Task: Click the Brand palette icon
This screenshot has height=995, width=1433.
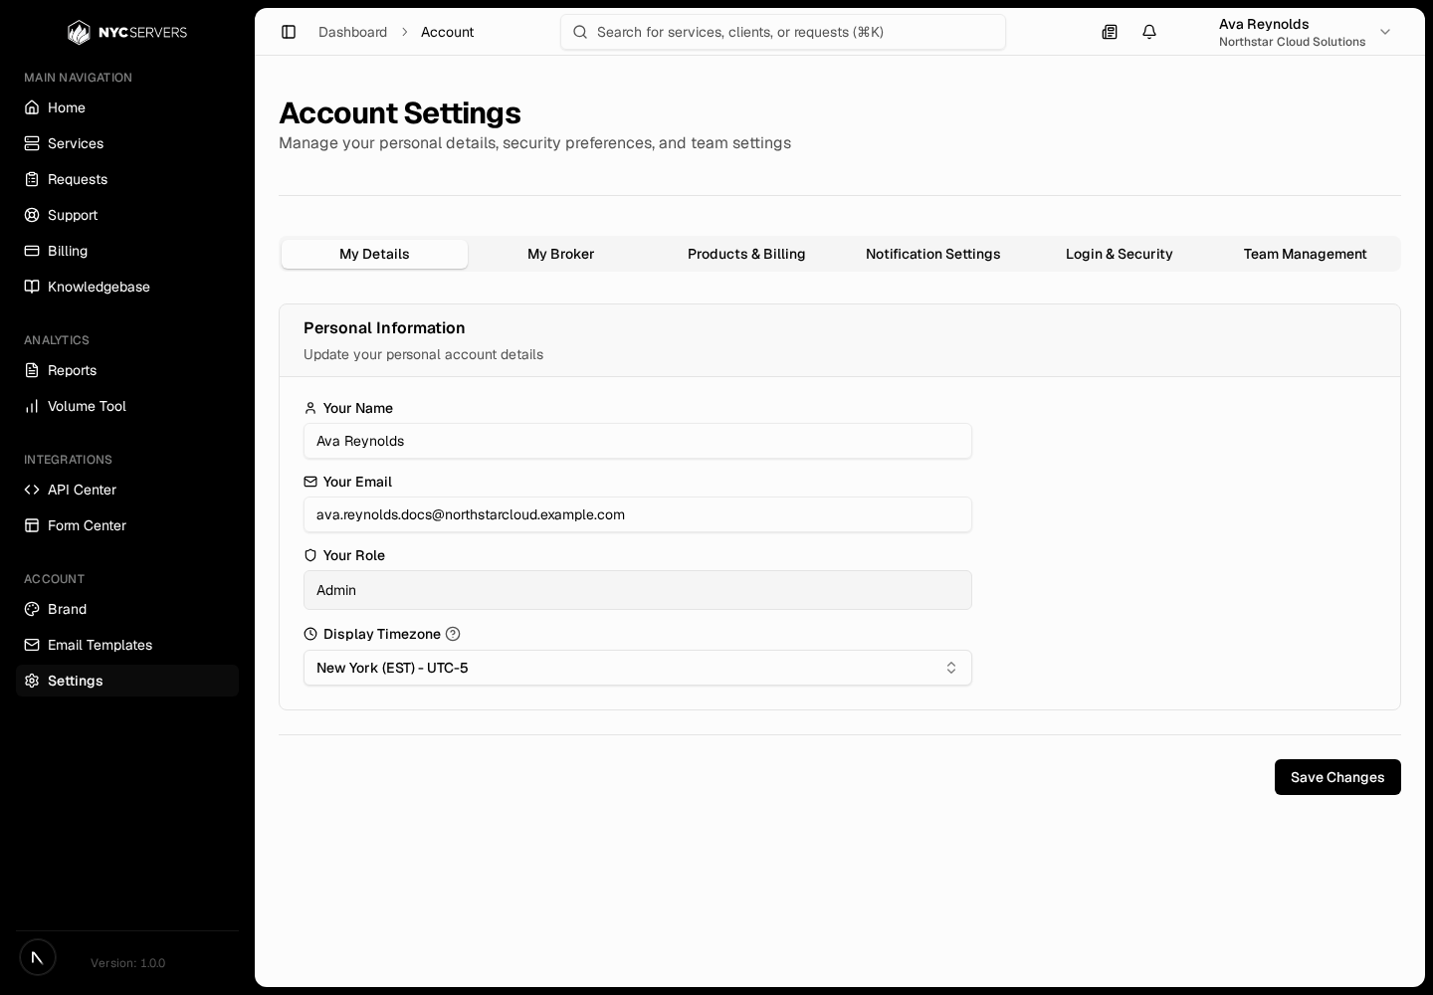Action: tap(32, 609)
